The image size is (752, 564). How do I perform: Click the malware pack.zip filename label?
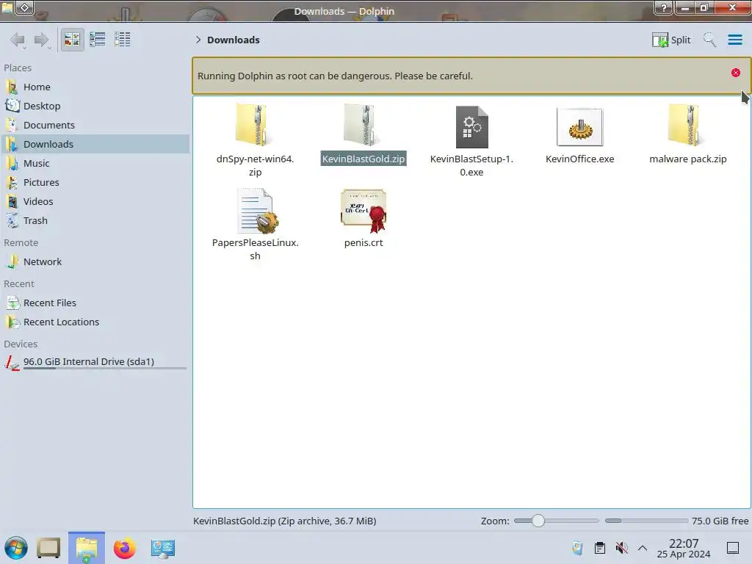point(687,159)
